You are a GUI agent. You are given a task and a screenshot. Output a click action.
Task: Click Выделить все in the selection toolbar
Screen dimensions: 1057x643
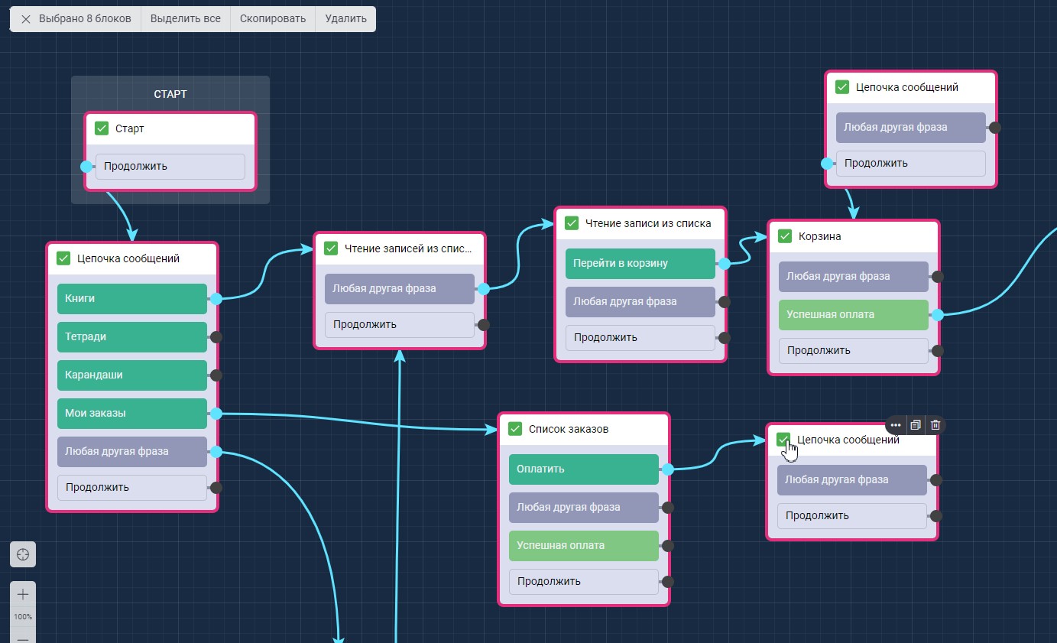point(186,19)
